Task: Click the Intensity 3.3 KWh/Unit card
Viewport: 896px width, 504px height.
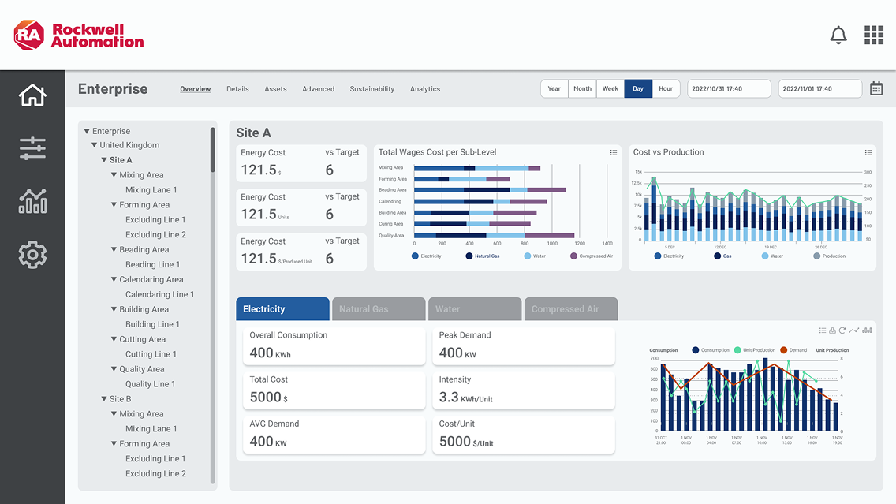Action: coord(524,390)
